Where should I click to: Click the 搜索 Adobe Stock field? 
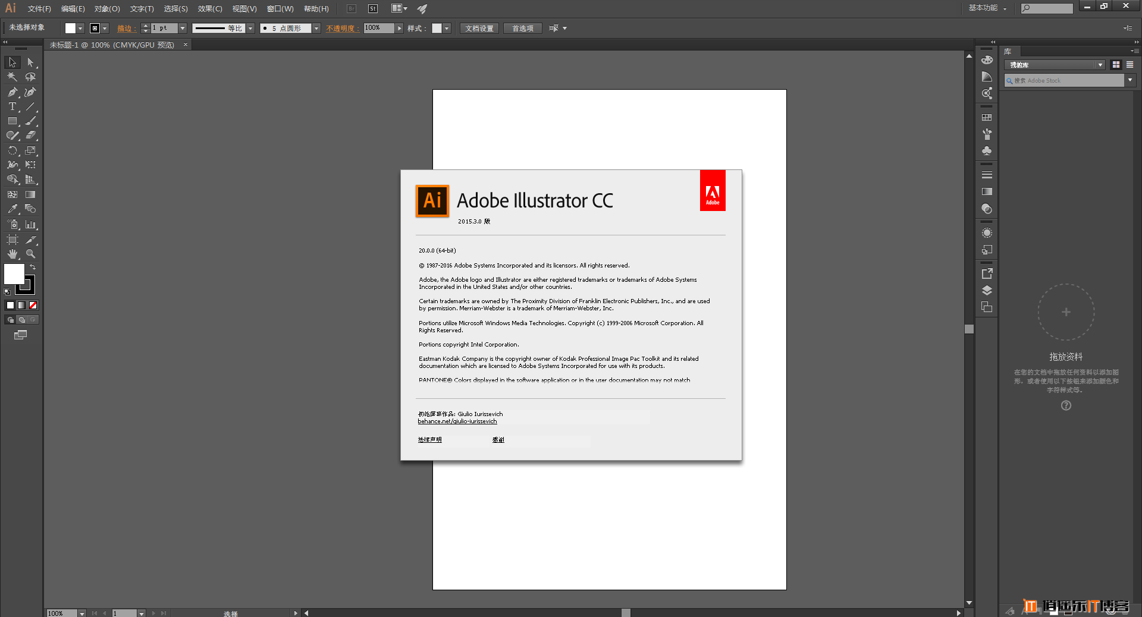[x=1064, y=81]
